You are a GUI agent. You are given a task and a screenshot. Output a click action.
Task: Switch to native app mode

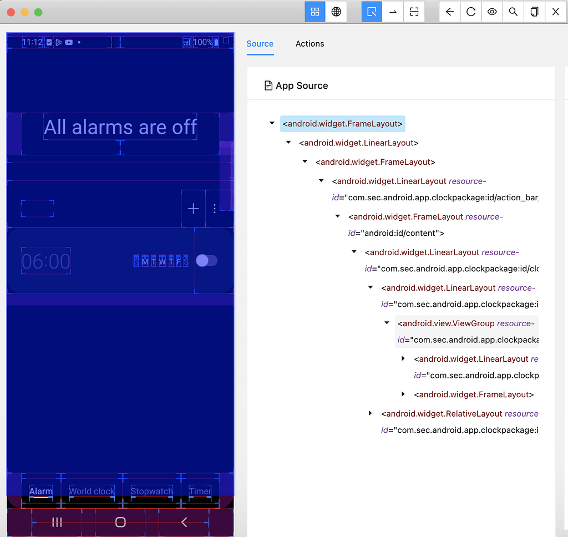pos(315,11)
